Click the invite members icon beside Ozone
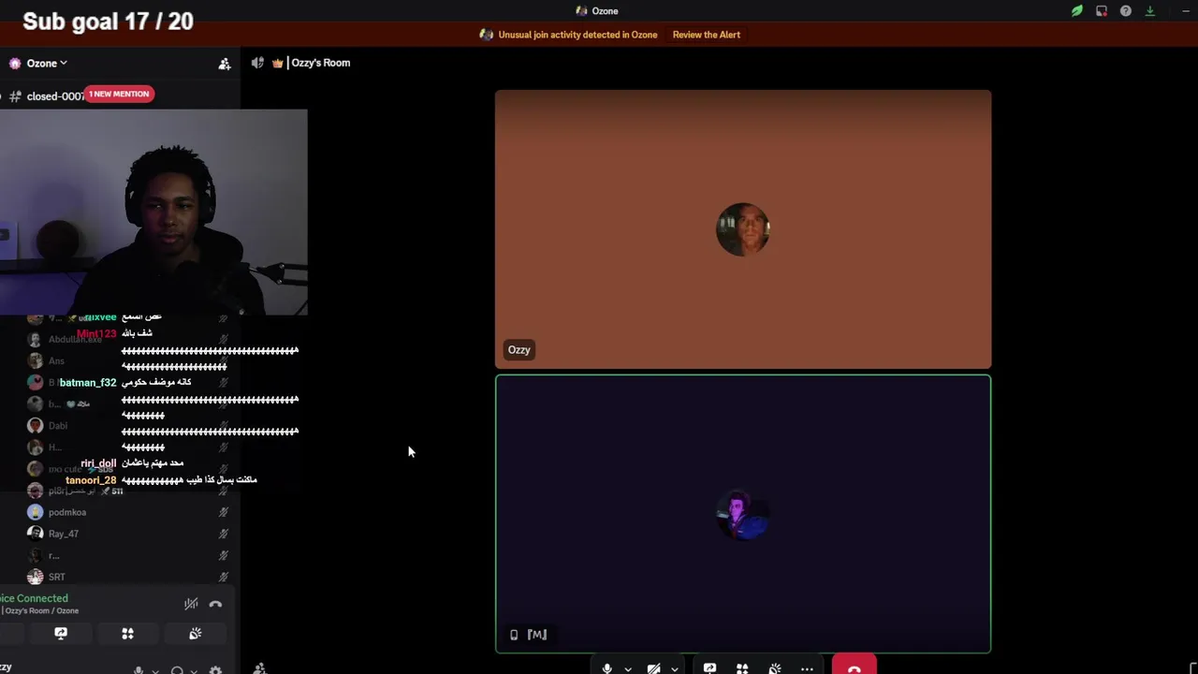 (x=225, y=64)
